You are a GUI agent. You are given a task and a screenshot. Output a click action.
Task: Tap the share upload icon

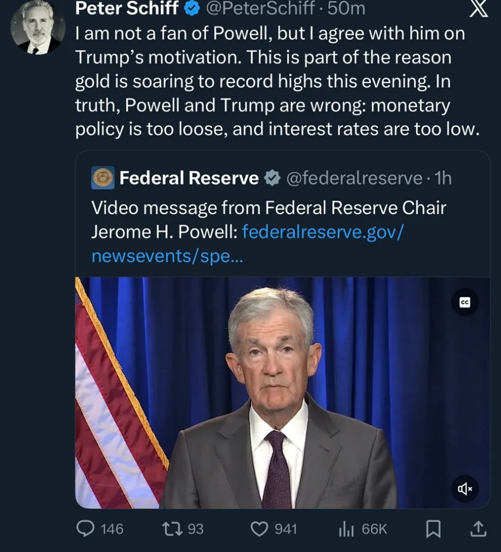[x=478, y=529]
